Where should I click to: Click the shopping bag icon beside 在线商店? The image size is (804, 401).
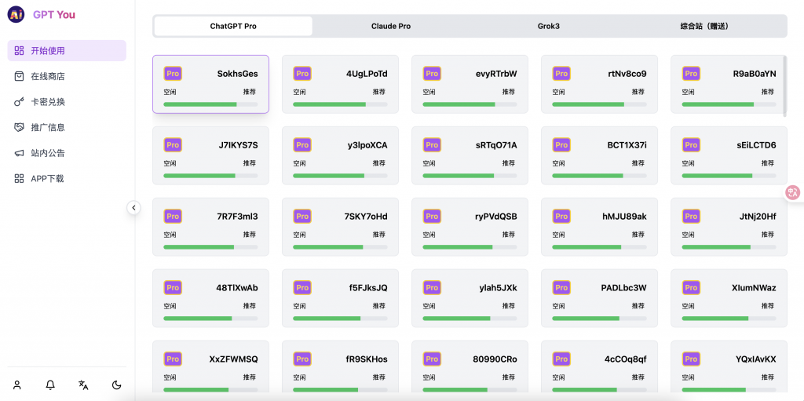point(19,76)
